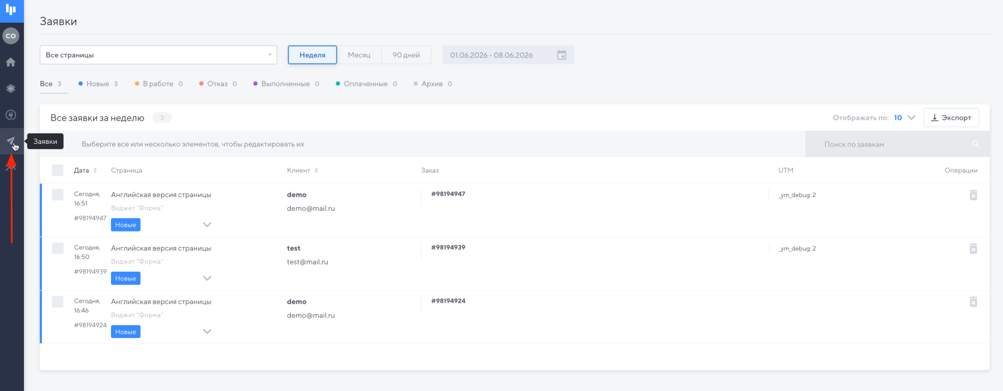Click Новые status badge of #98194939

tap(125, 278)
